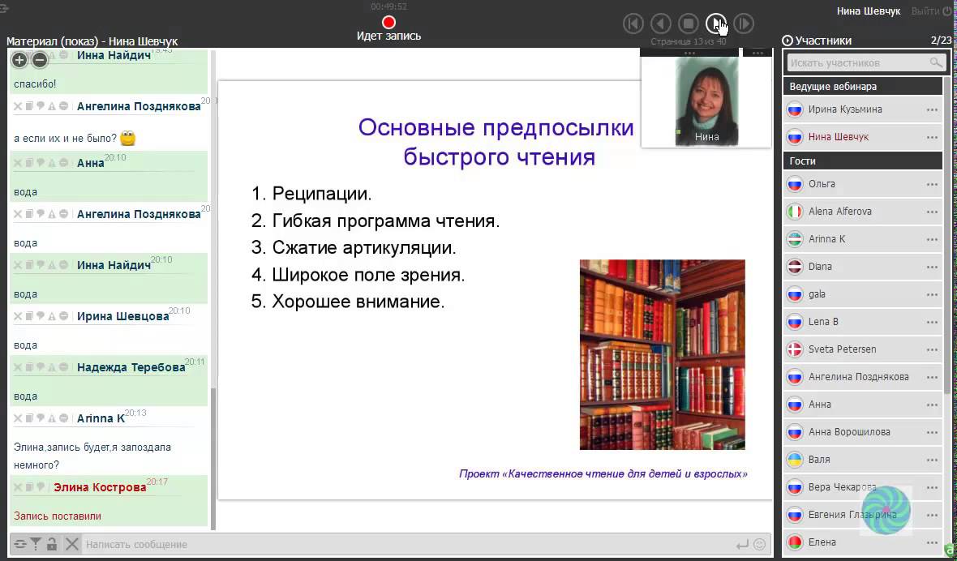
Task: Click the red recording indicator
Action: (x=388, y=23)
